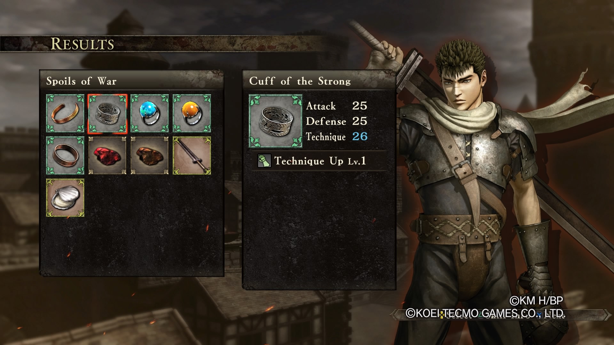Click the large cuff preview image
The height and width of the screenshot is (345, 614).
pos(276,121)
